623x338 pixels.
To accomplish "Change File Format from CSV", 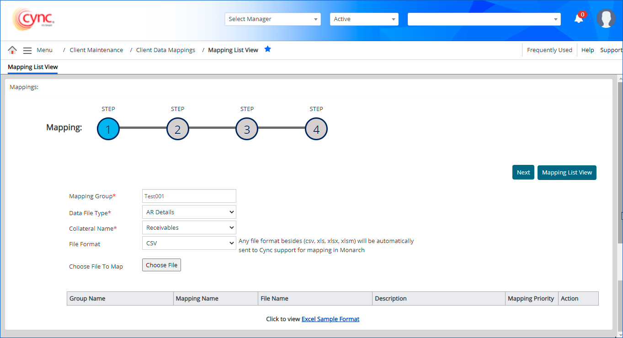I will pos(189,243).
